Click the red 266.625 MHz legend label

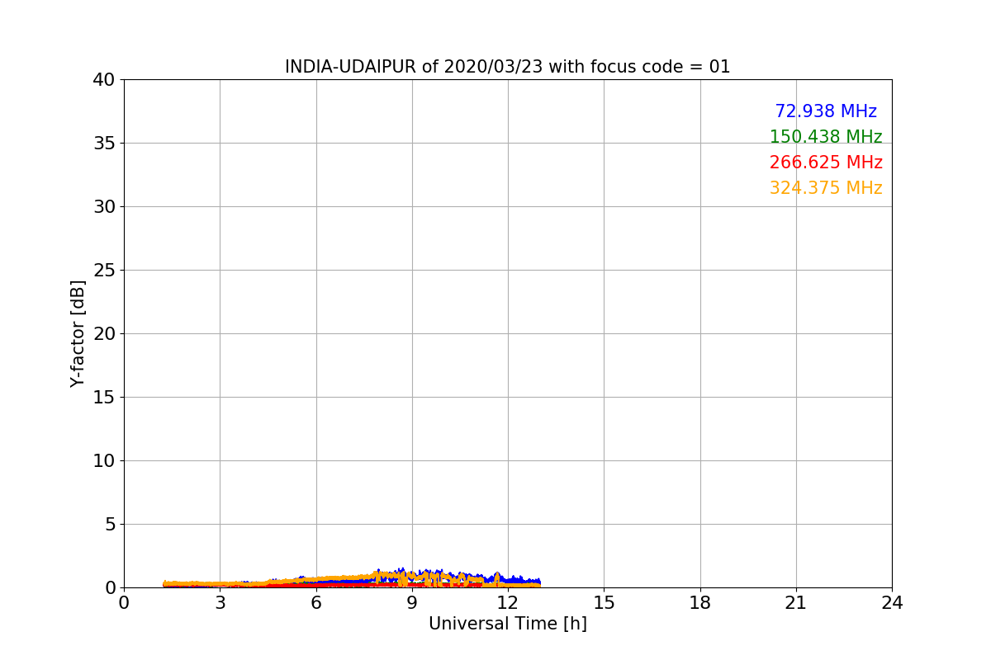[826, 163]
